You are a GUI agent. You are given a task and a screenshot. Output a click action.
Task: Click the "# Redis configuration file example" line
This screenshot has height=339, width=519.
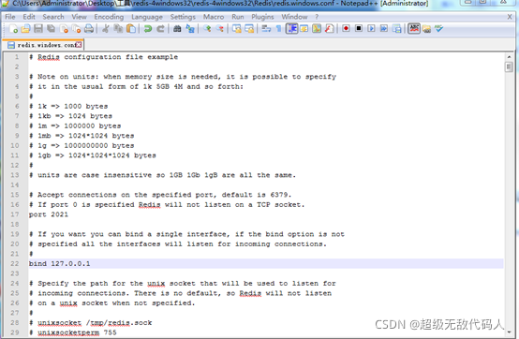click(x=103, y=57)
